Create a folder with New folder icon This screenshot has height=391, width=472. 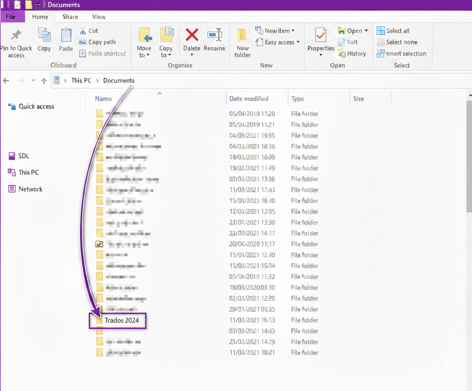point(242,35)
